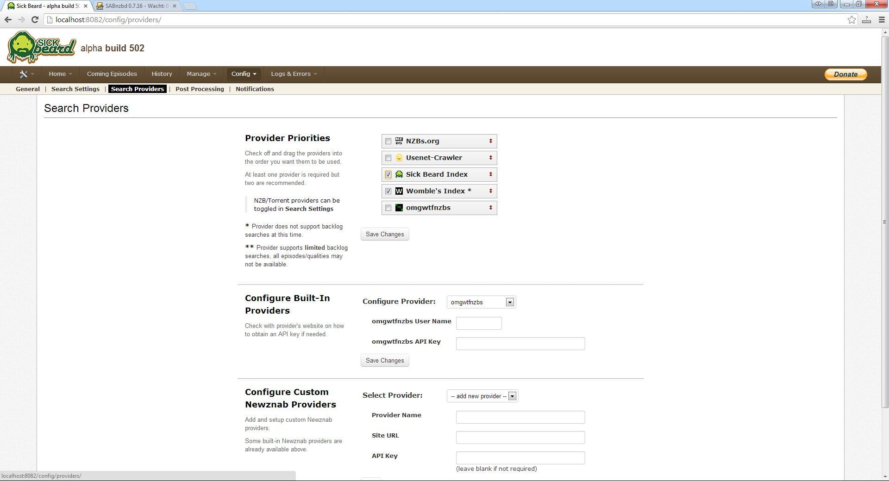Switch to Search Settings tab
This screenshot has width=889, height=481.
(75, 89)
